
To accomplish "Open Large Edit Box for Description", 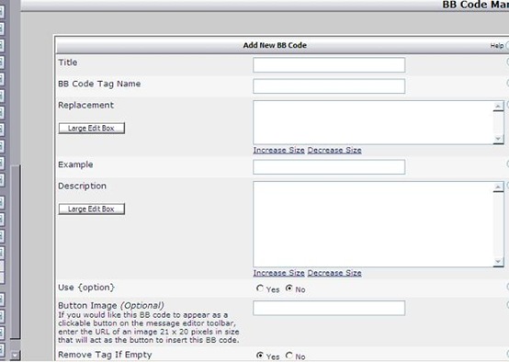I will tap(92, 209).
